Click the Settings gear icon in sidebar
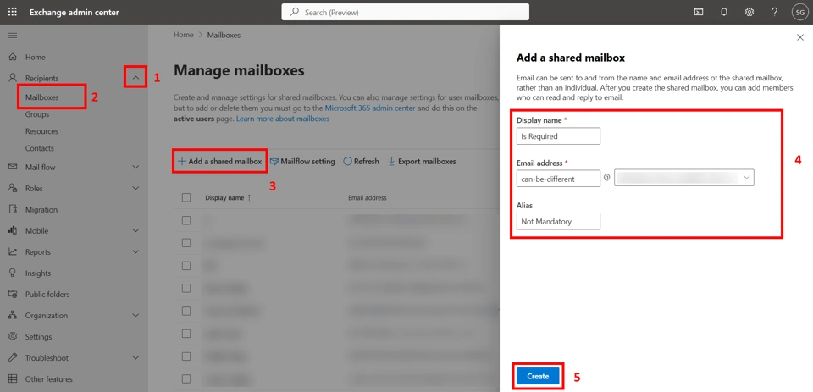This screenshot has width=813, height=392. coord(14,336)
